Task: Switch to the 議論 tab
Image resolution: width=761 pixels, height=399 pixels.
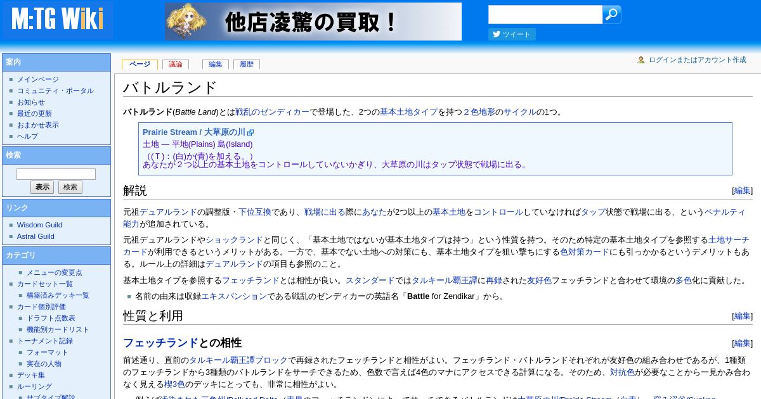Action: pyautogui.click(x=176, y=64)
